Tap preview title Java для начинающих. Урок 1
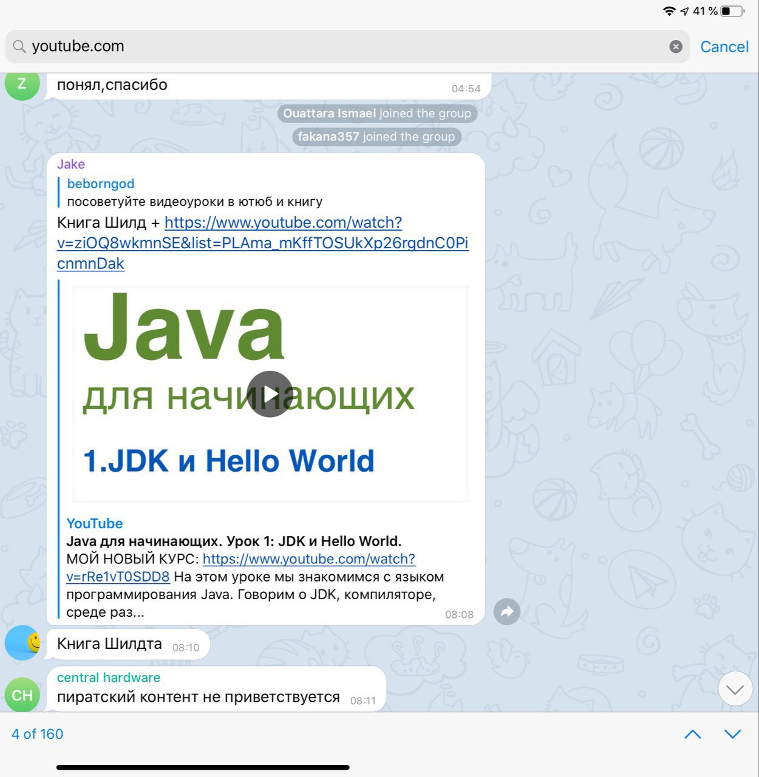Image resolution: width=759 pixels, height=777 pixels. pyautogui.click(x=234, y=541)
